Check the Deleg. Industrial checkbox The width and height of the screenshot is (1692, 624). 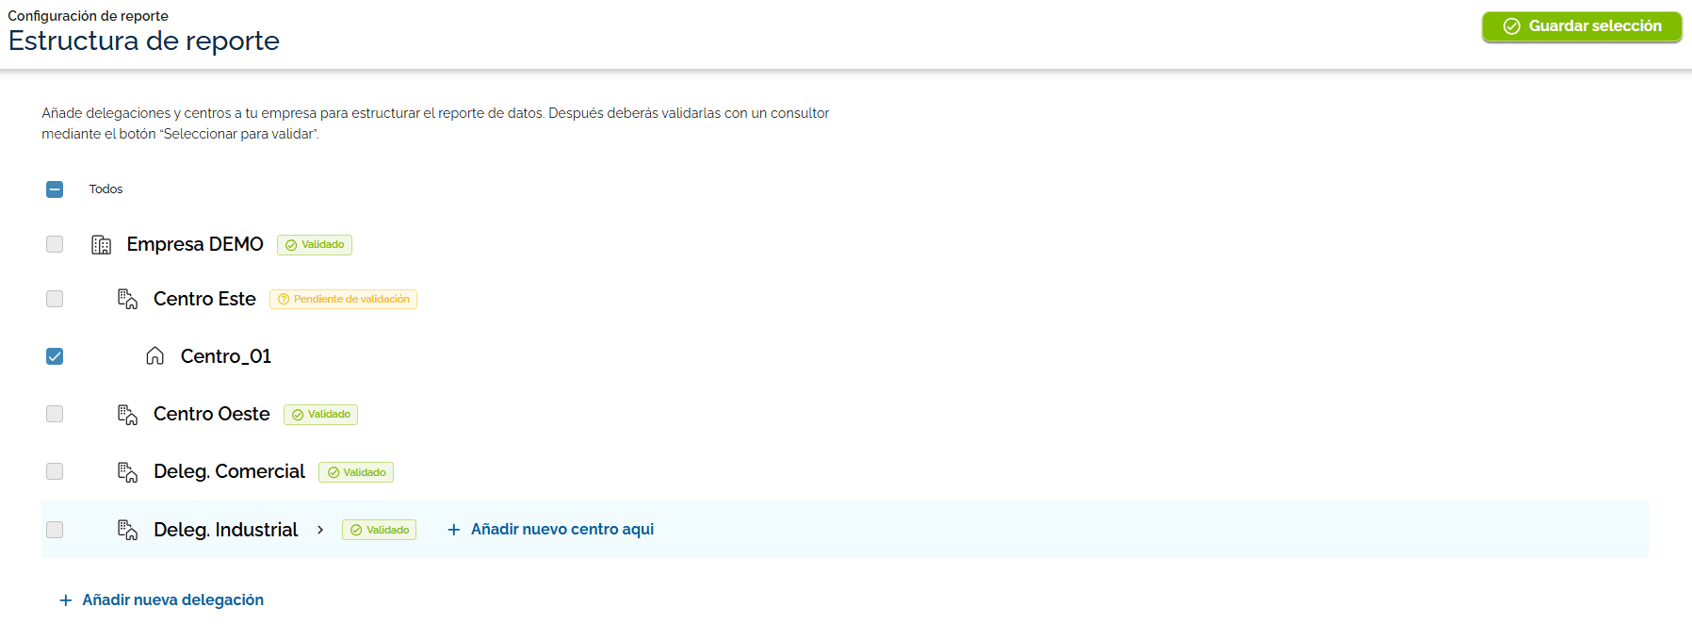point(55,530)
